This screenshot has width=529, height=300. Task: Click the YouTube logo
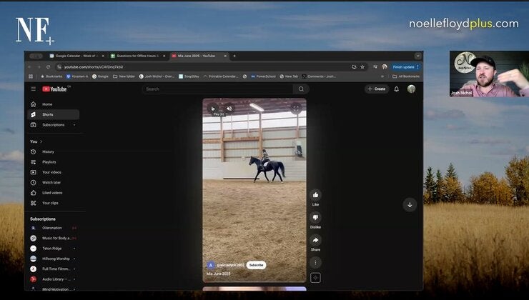pos(54,89)
